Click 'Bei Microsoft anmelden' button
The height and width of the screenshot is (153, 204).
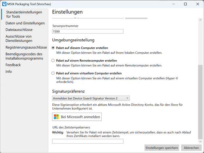pyautogui.click(x=77, y=117)
